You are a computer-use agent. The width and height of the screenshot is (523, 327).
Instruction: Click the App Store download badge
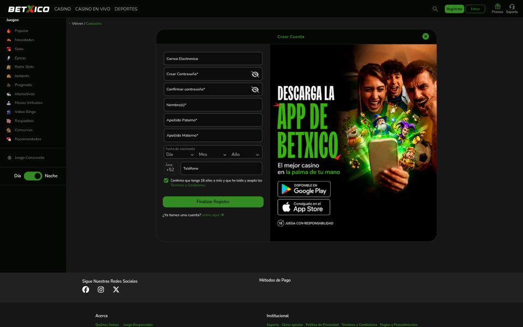pos(304,207)
